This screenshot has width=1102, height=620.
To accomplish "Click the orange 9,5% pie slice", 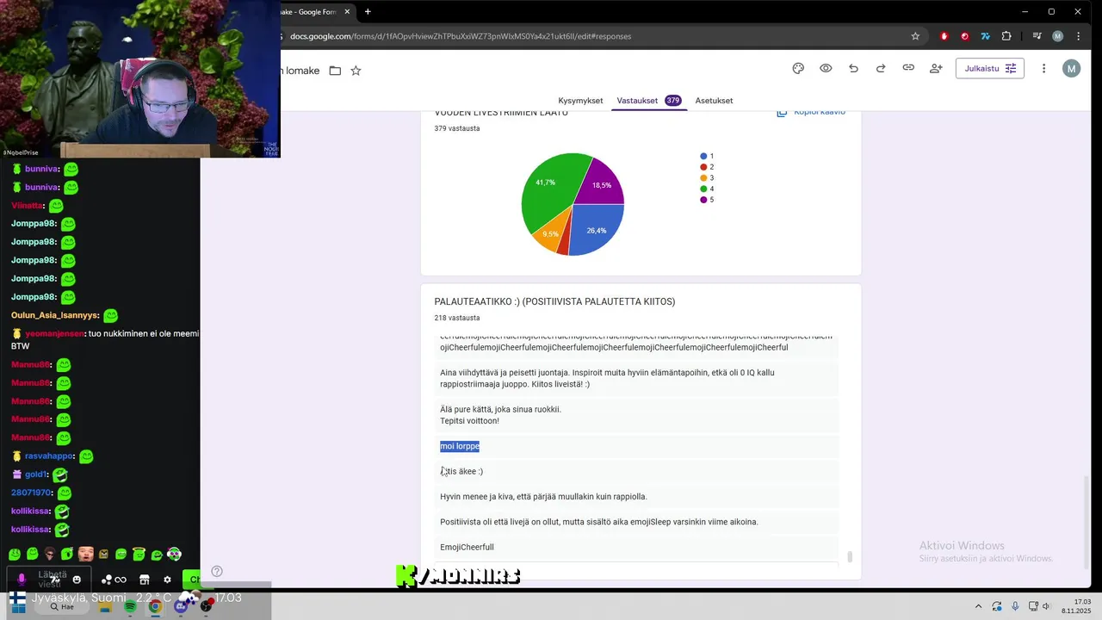I will click(549, 234).
